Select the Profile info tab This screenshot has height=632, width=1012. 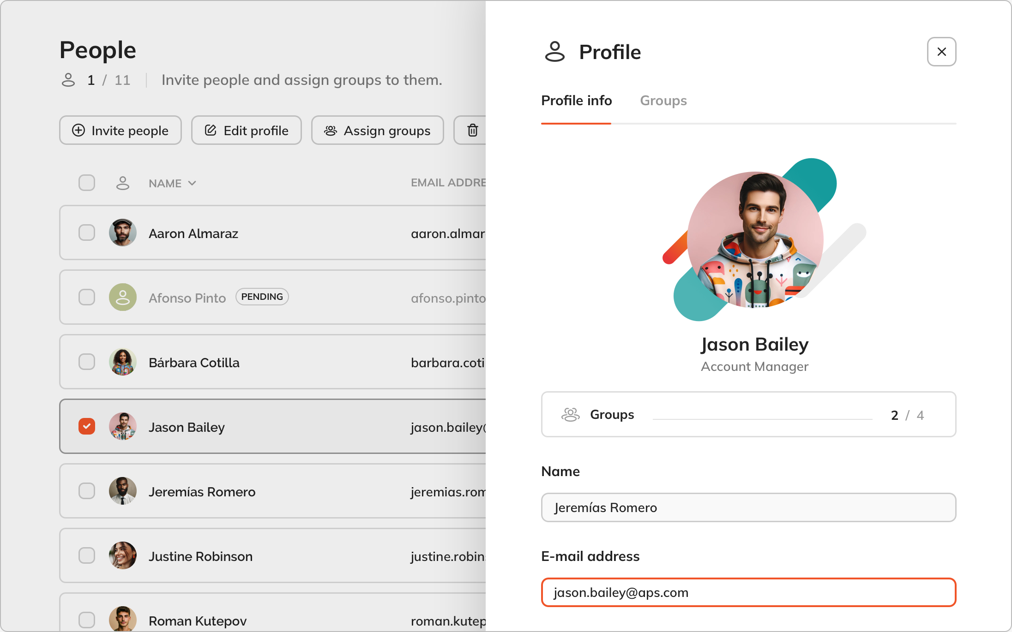pyautogui.click(x=576, y=101)
